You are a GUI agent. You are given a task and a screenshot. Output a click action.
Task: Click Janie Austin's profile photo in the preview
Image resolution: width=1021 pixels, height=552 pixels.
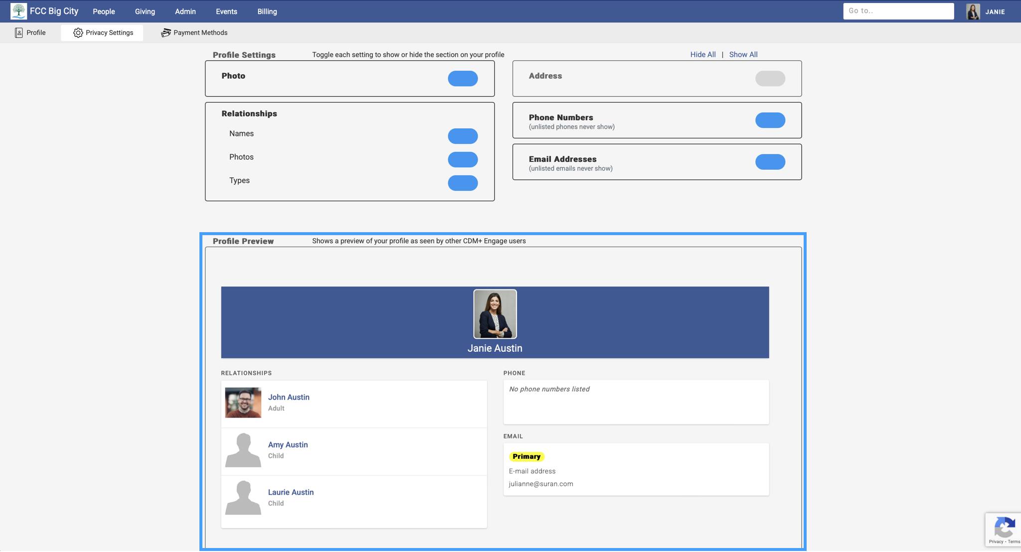coord(495,313)
